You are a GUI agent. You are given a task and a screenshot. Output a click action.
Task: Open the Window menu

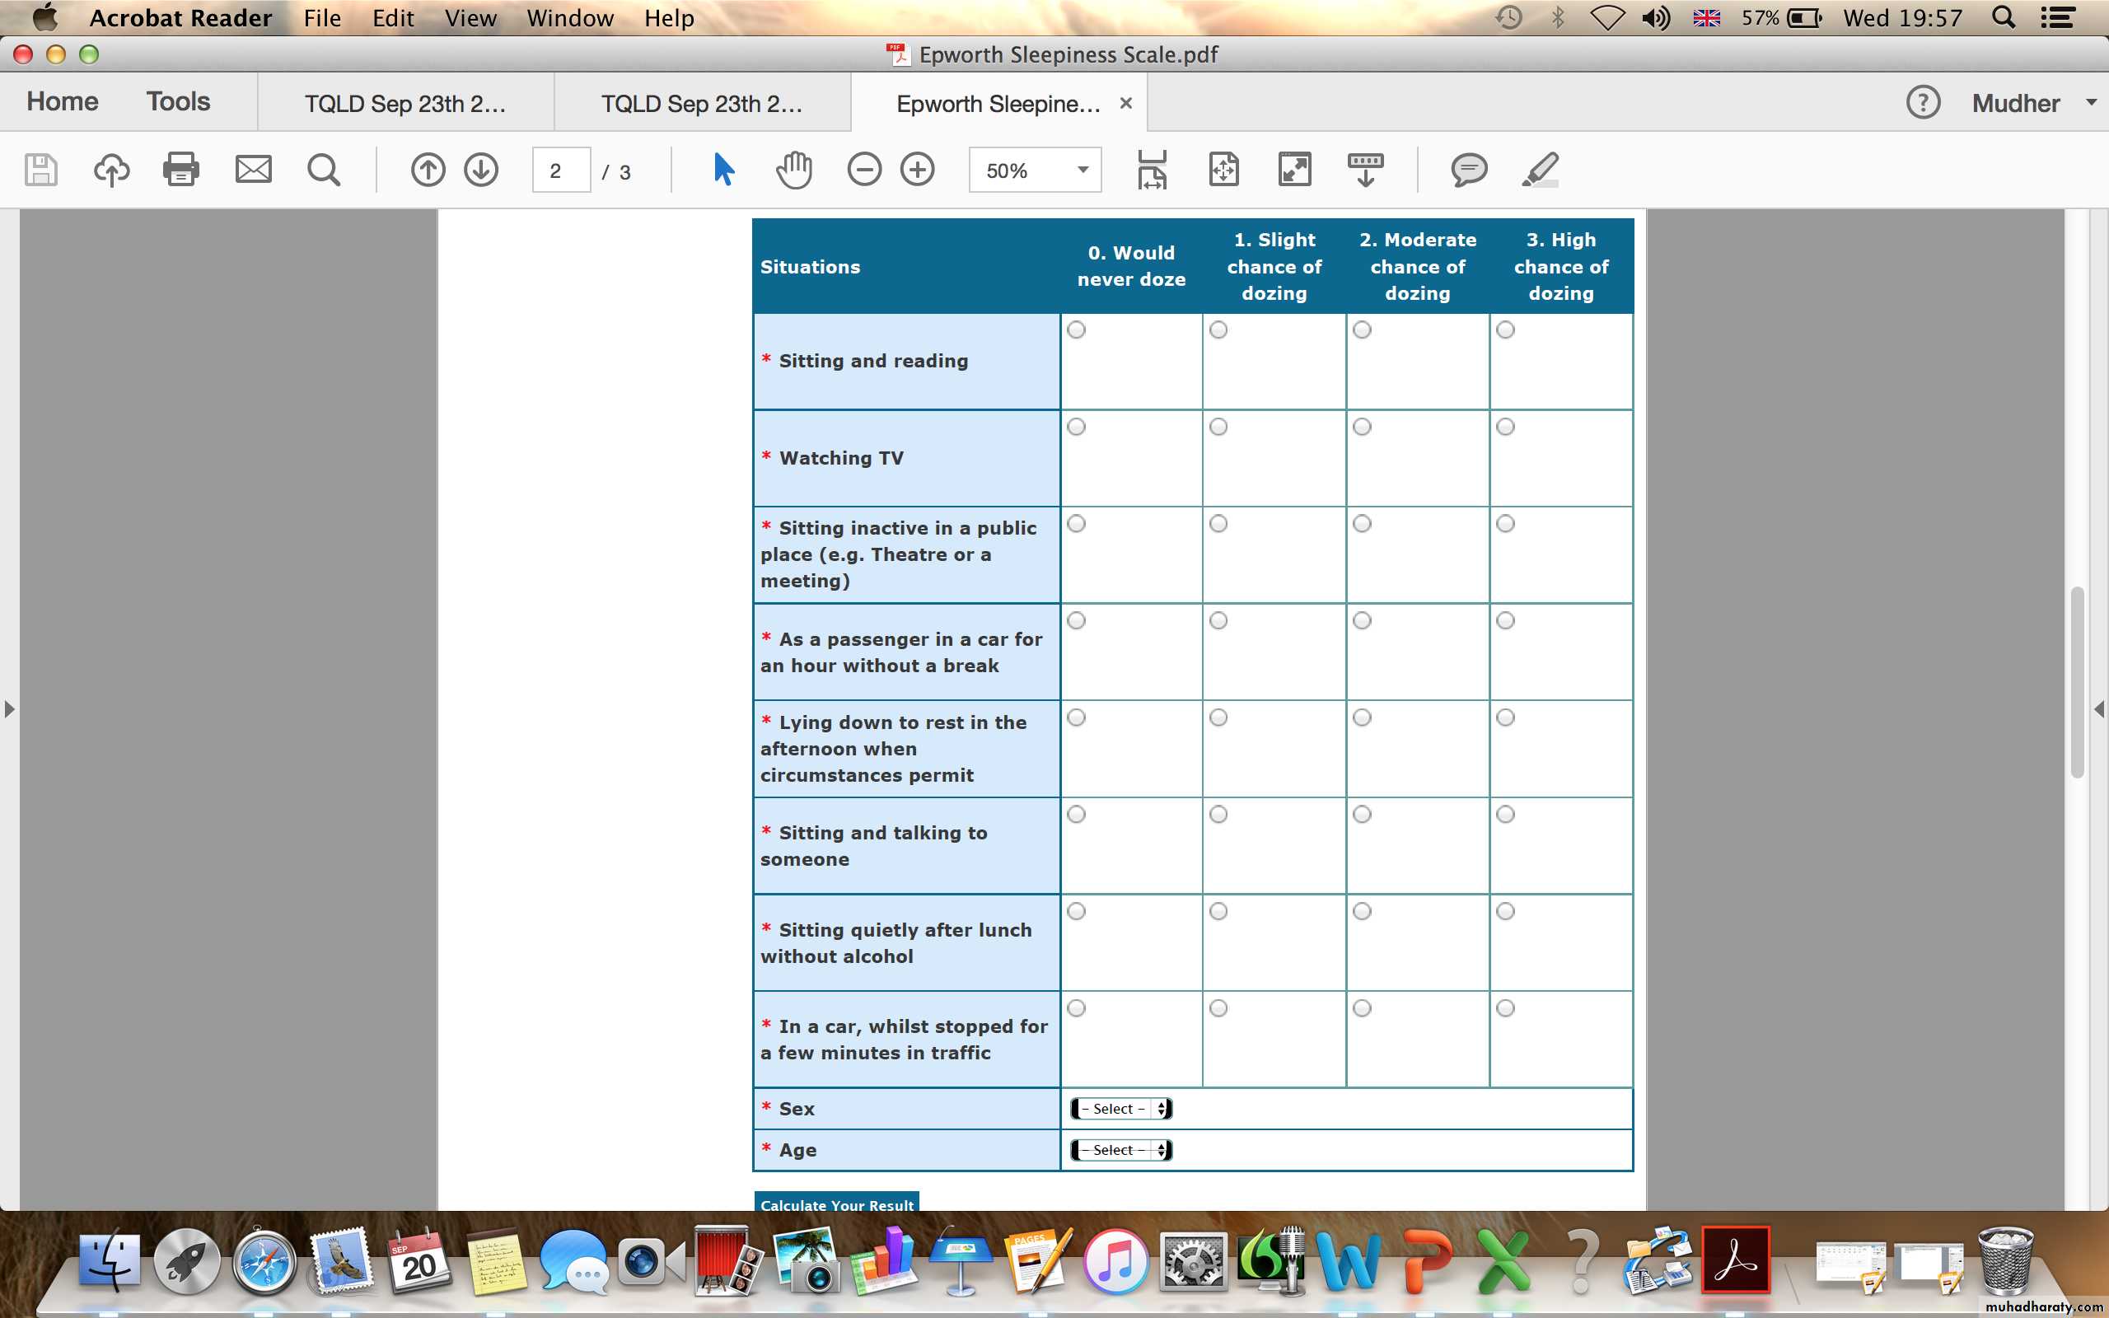tap(569, 17)
